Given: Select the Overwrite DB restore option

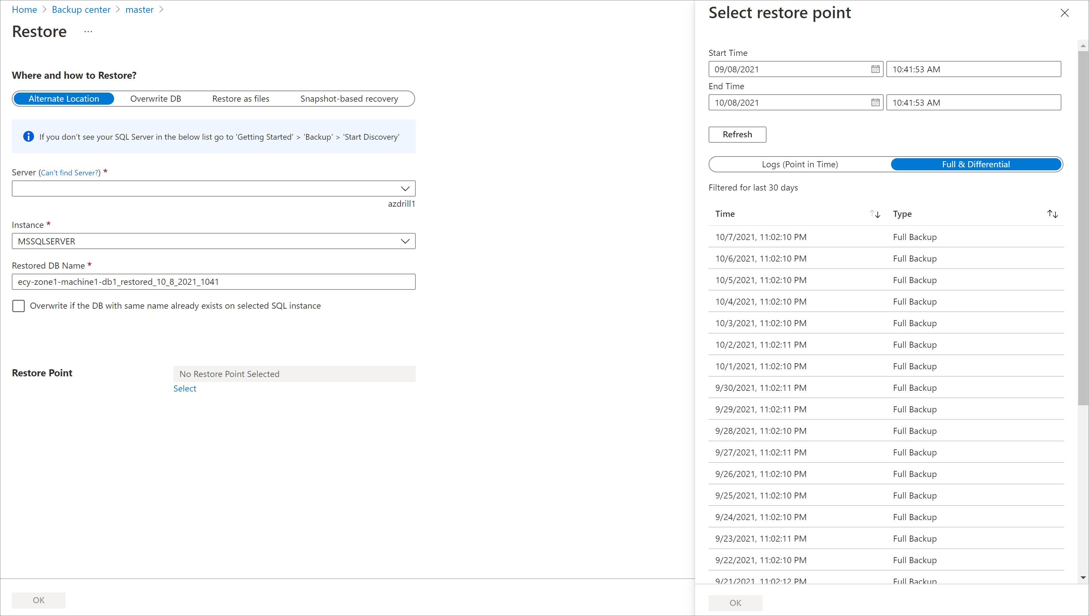Looking at the screenshot, I should (155, 99).
